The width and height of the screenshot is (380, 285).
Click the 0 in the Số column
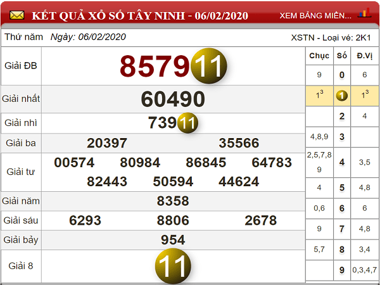click(342, 75)
